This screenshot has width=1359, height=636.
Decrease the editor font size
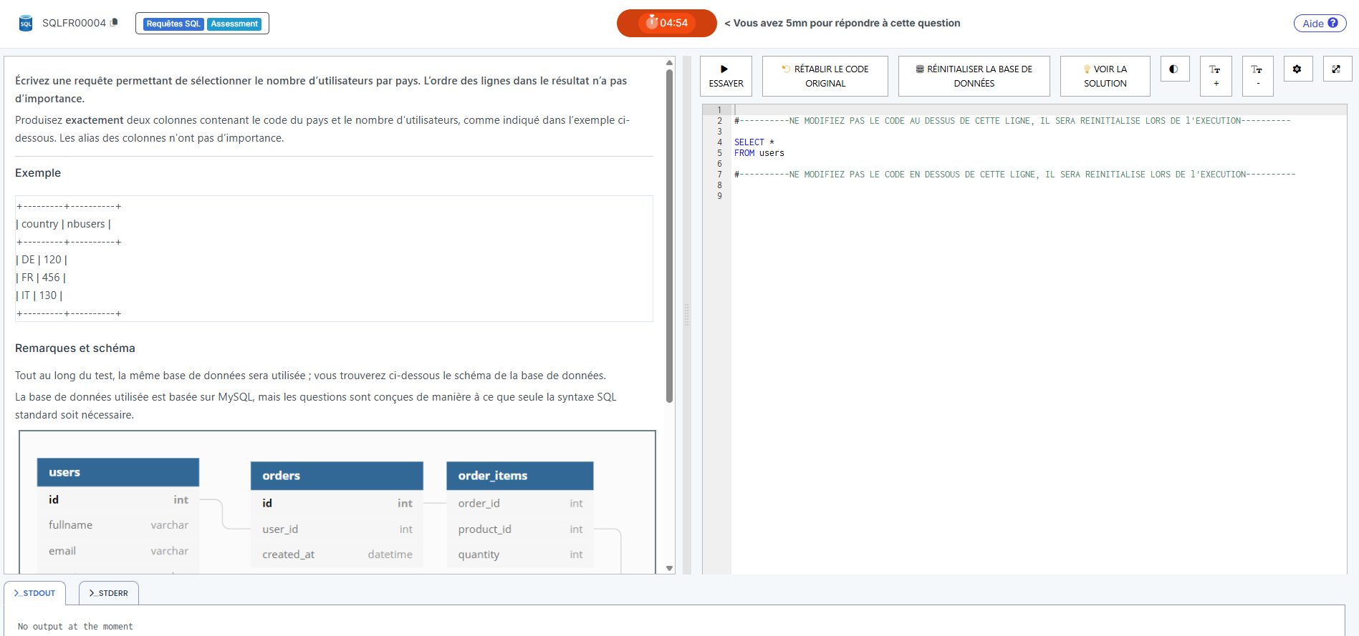[1257, 76]
